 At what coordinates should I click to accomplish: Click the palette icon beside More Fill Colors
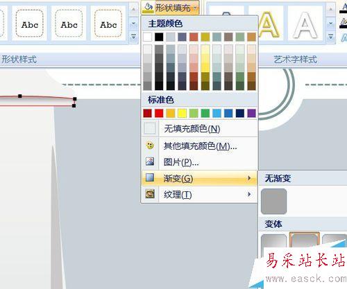pos(150,146)
